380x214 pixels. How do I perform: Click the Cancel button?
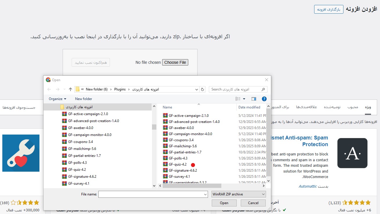tap(253, 203)
